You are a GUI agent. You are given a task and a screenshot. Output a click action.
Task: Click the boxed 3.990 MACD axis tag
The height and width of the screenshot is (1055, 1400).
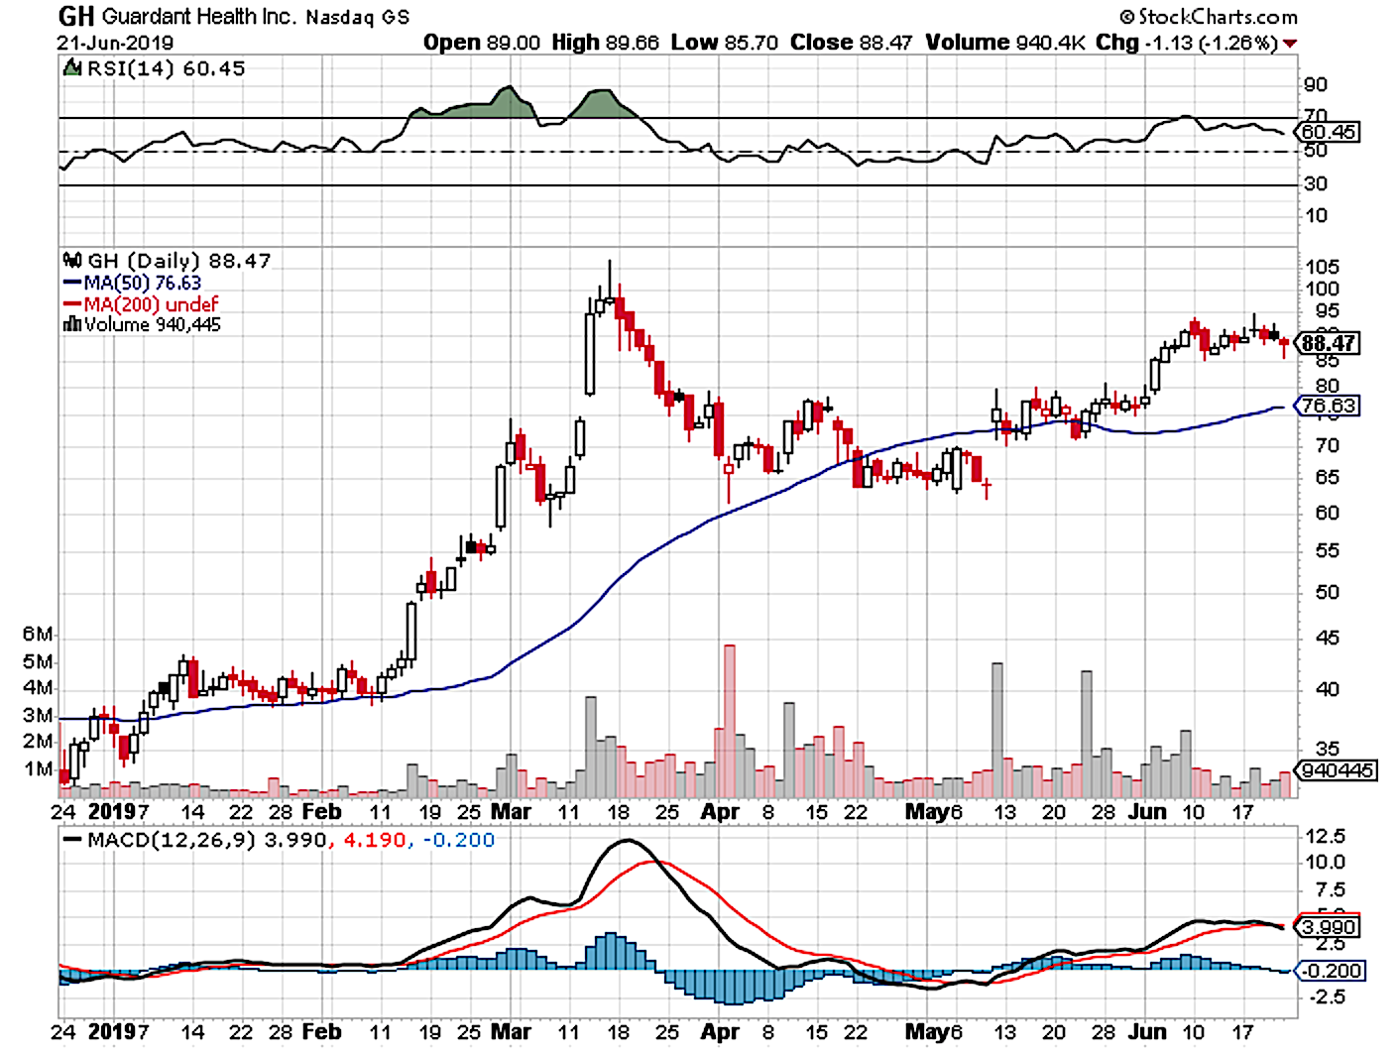(x=1329, y=927)
